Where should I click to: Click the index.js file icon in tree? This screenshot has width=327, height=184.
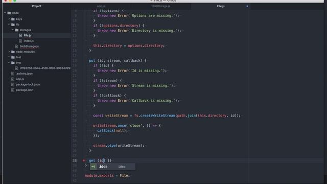pos(20,41)
